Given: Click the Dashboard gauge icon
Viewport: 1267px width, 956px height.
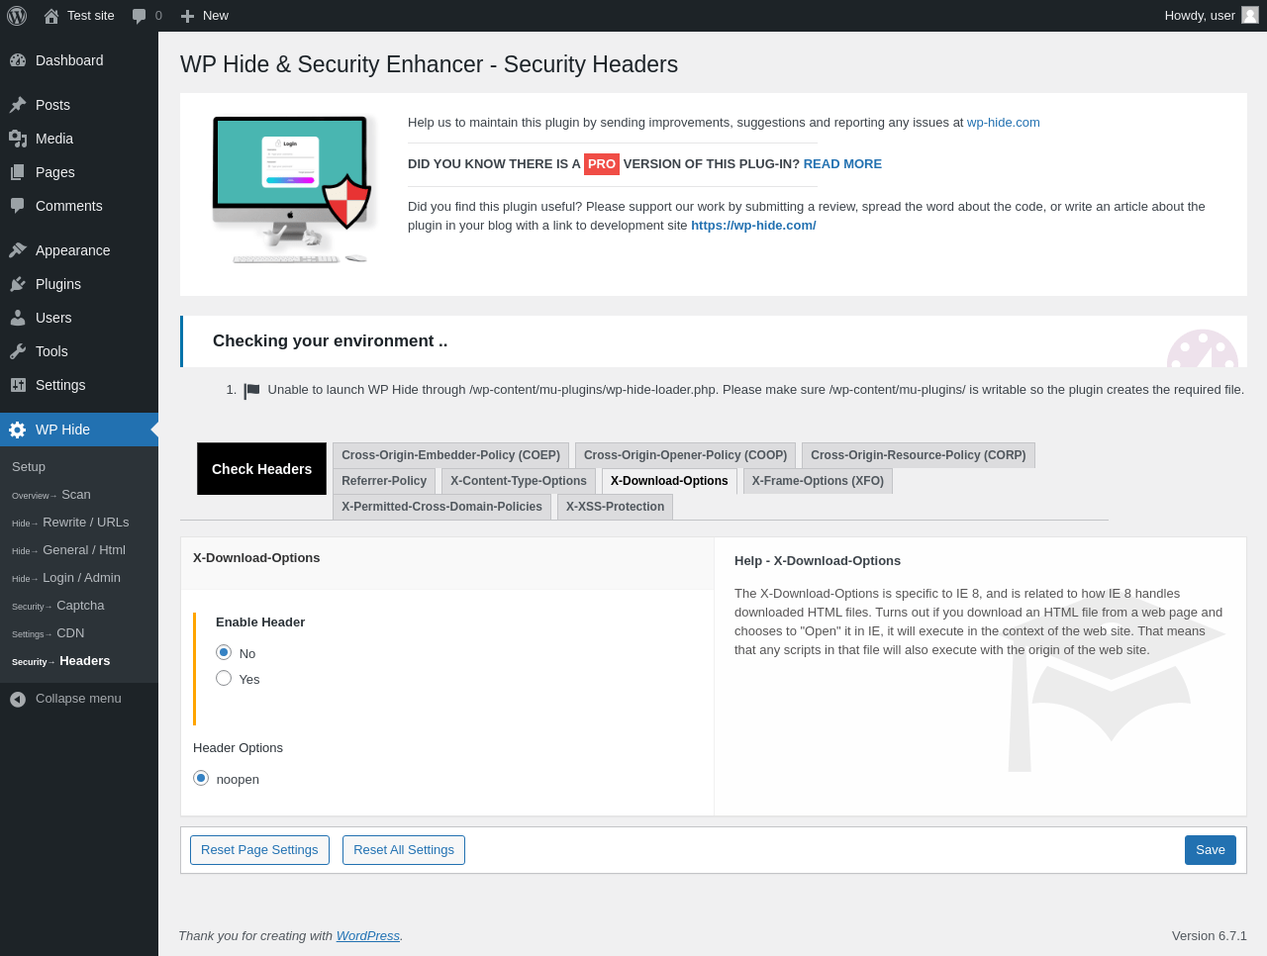Looking at the screenshot, I should click(18, 60).
